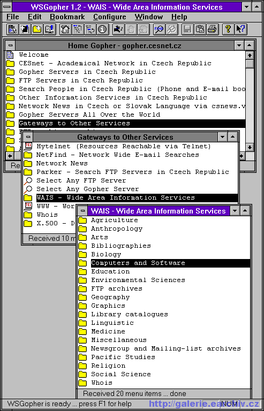Viewport: 264px width, 411px height.
Task: Click the Find magnifier toolbar icon
Action: 159,29
